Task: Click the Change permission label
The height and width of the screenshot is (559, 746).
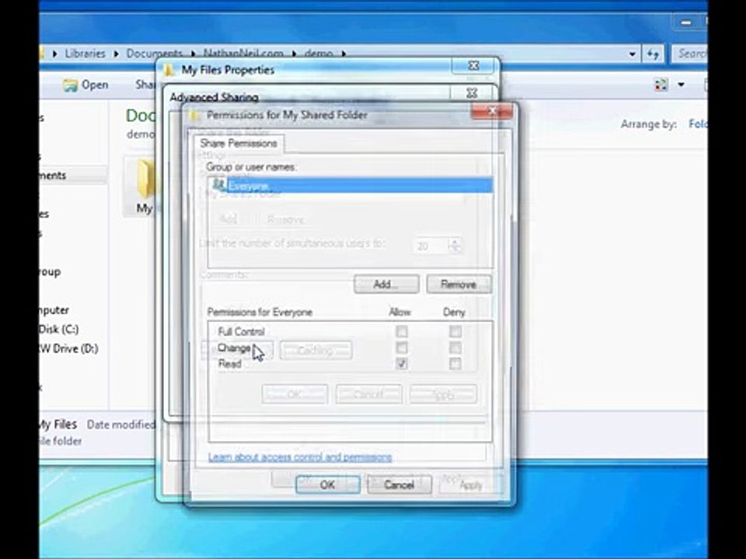Action: (234, 348)
